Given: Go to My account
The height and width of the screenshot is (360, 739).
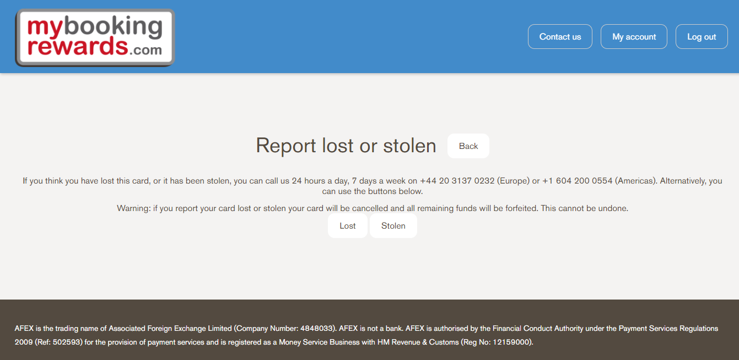Looking at the screenshot, I should [634, 37].
